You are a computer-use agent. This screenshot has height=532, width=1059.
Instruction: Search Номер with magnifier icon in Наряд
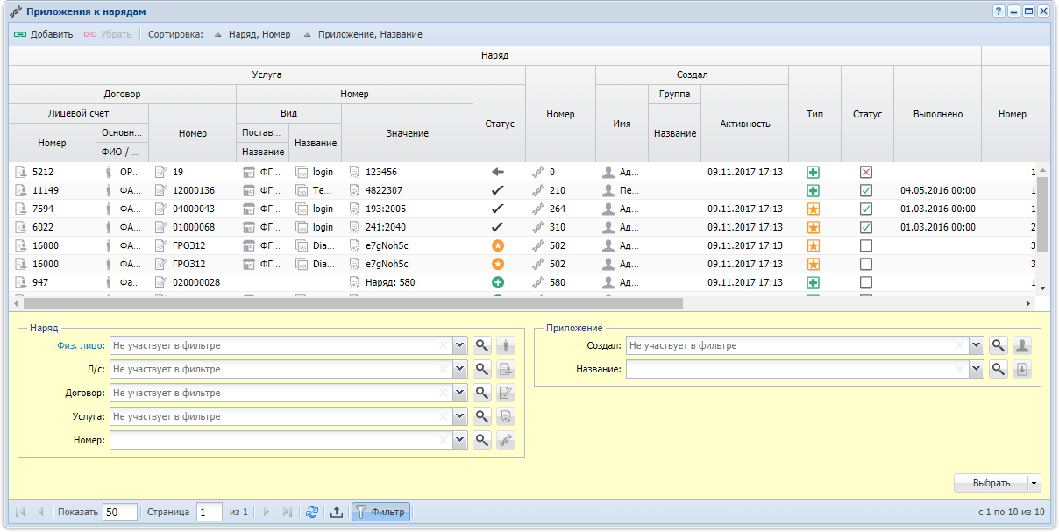point(481,440)
